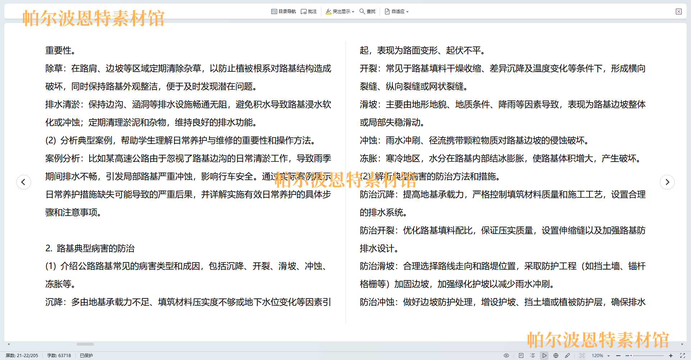691x360 pixels.
Task: Activate the 突出显示 highlight tool
Action: click(338, 12)
